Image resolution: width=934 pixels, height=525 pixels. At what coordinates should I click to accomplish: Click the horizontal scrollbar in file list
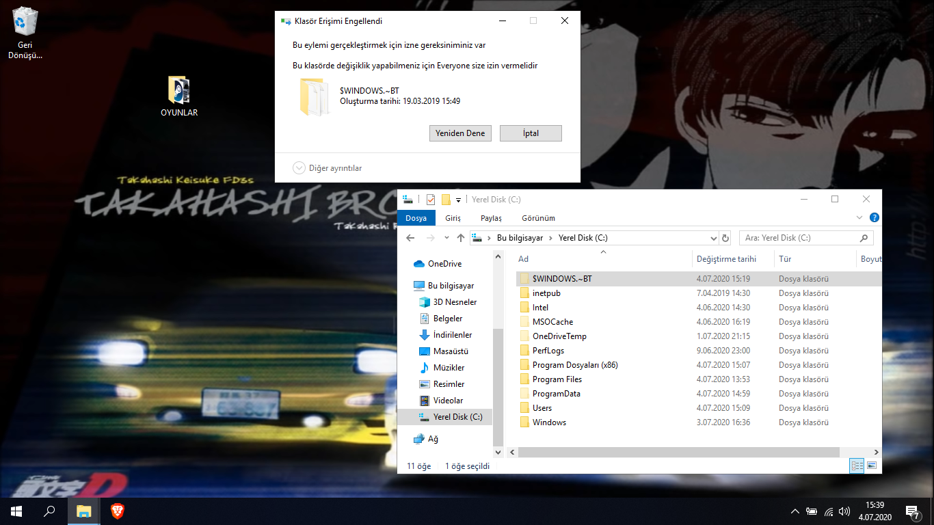(x=678, y=453)
